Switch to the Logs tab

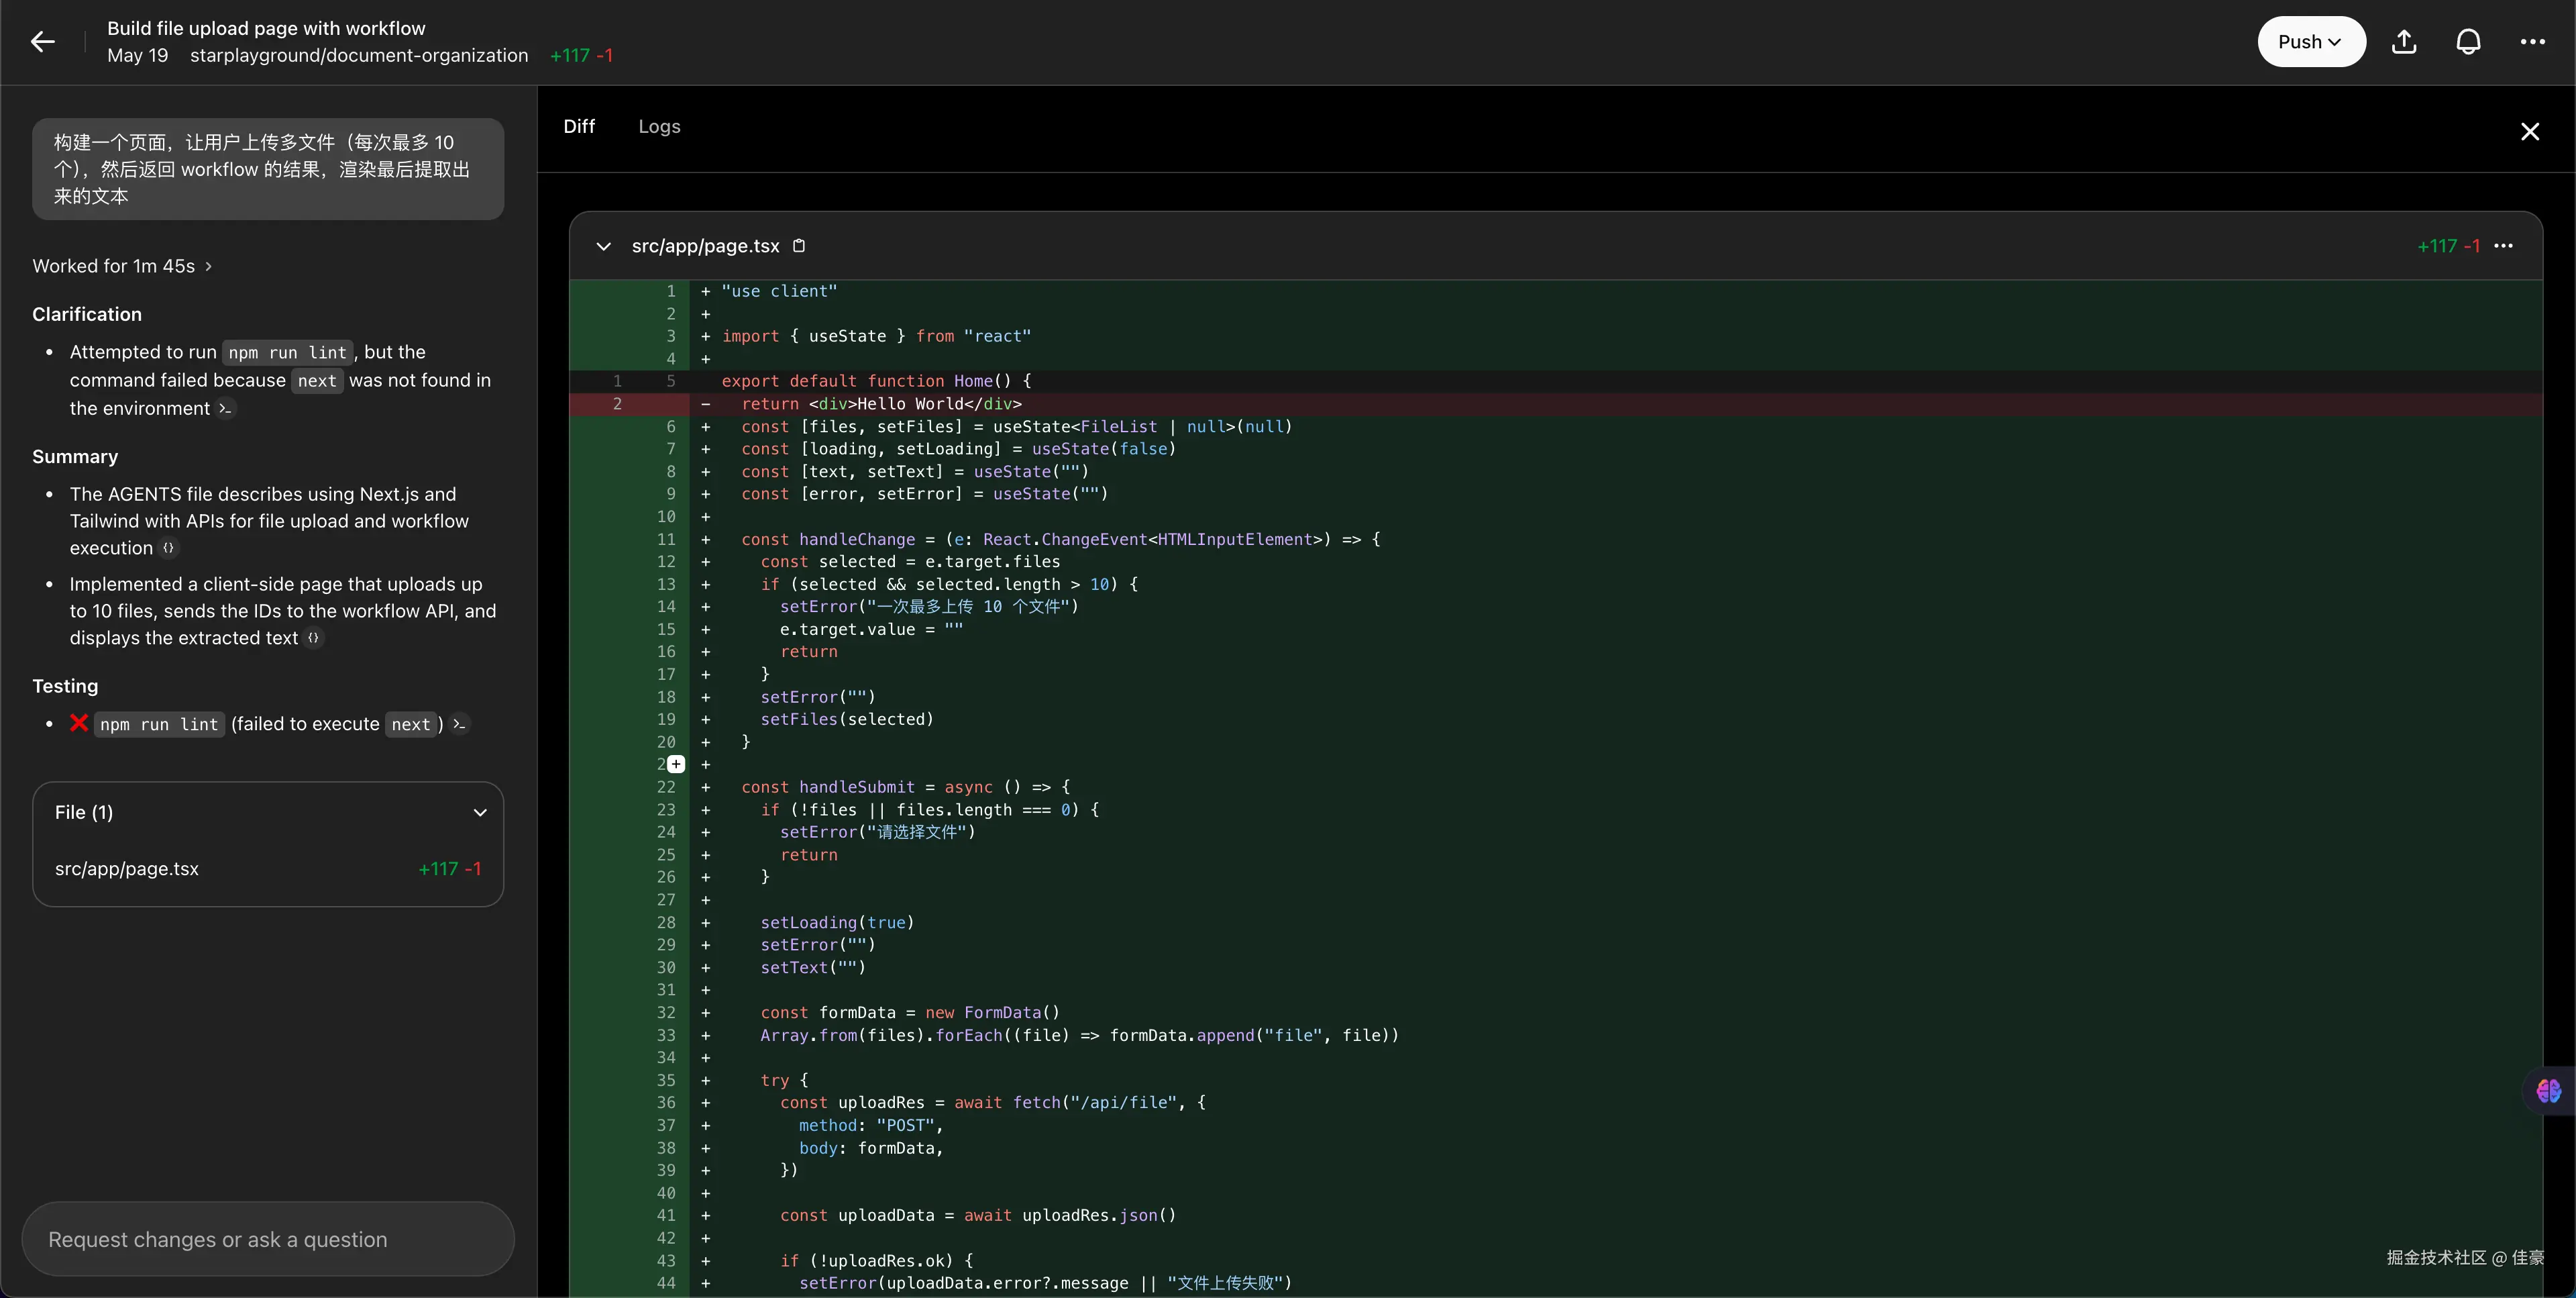coord(659,126)
